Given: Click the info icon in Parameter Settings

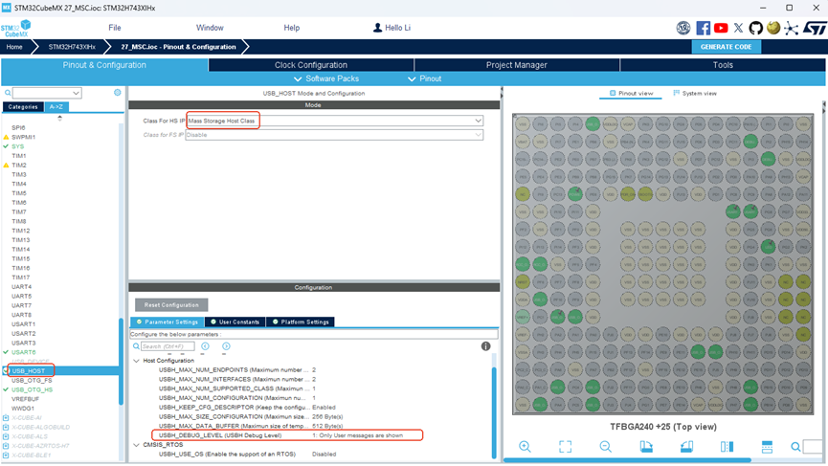Looking at the screenshot, I should (486, 346).
